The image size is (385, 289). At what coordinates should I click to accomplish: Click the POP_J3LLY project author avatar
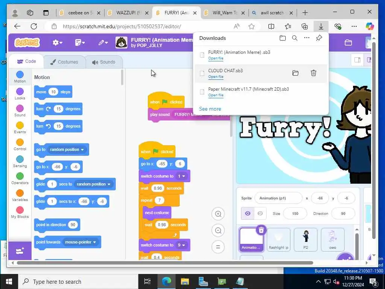click(x=121, y=43)
